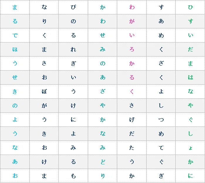The image size is (205, 183).
Task: Click the light blue お character
Action: point(15,176)
